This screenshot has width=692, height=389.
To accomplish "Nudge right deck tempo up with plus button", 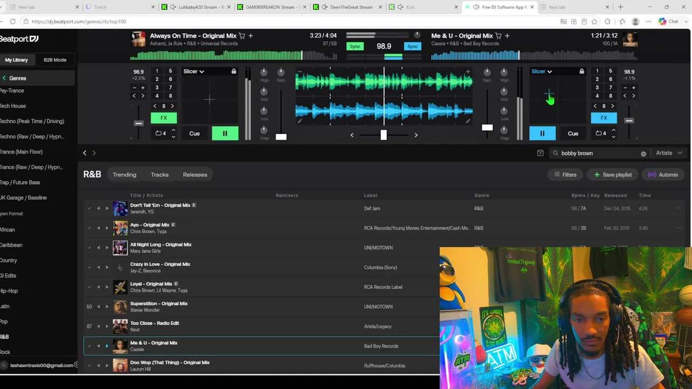I will pyautogui.click(x=634, y=88).
